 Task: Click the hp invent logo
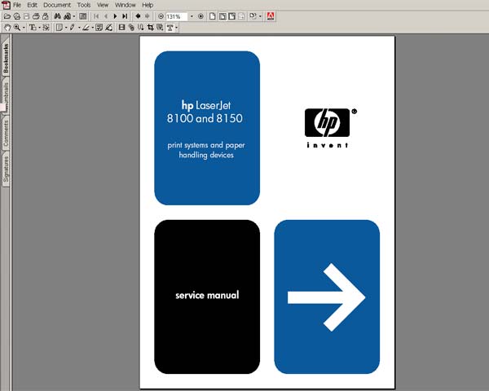click(x=329, y=128)
